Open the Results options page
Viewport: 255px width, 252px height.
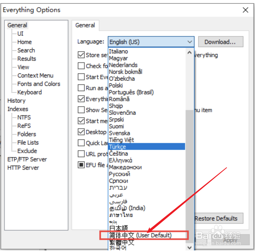[27, 59]
